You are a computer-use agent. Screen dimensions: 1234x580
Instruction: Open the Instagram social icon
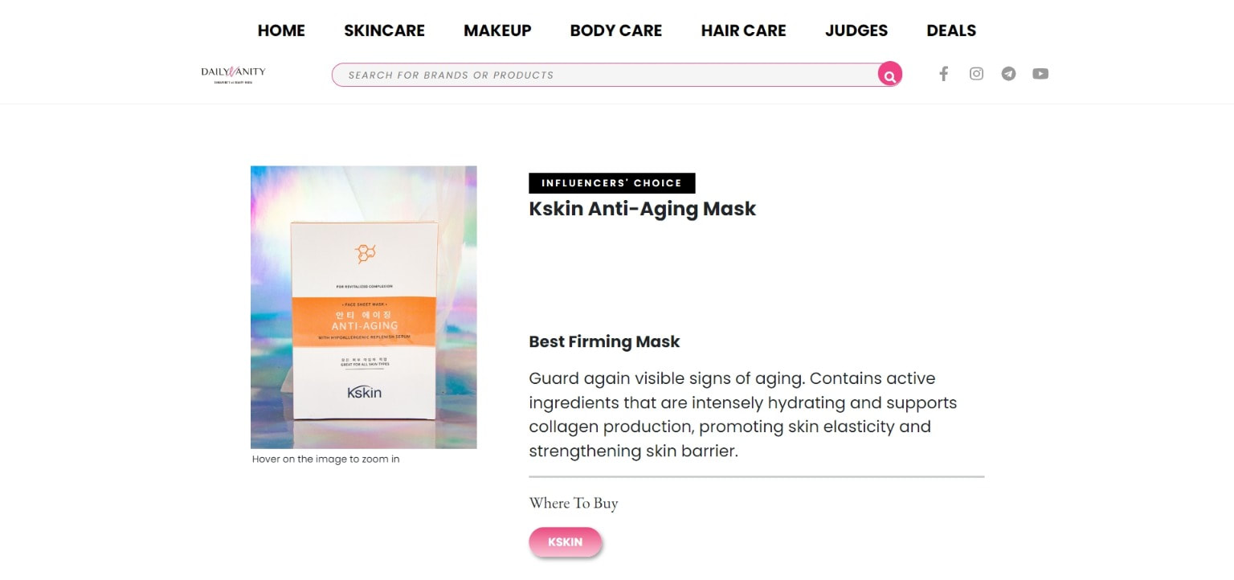point(976,74)
